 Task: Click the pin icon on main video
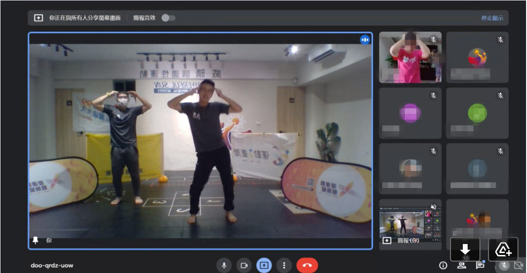click(x=35, y=240)
